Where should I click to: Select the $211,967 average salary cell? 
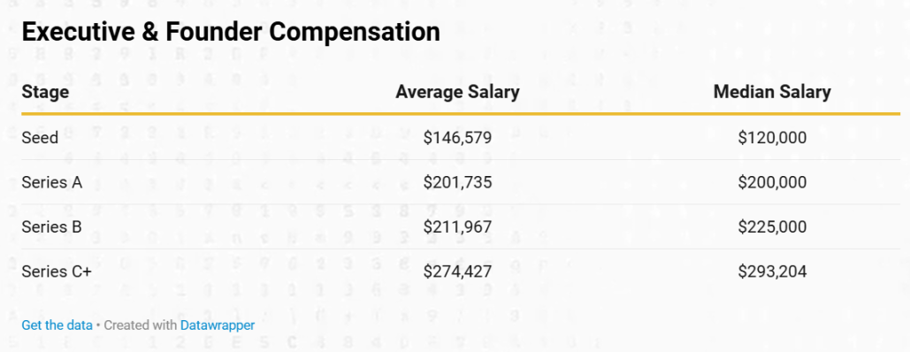(x=457, y=227)
